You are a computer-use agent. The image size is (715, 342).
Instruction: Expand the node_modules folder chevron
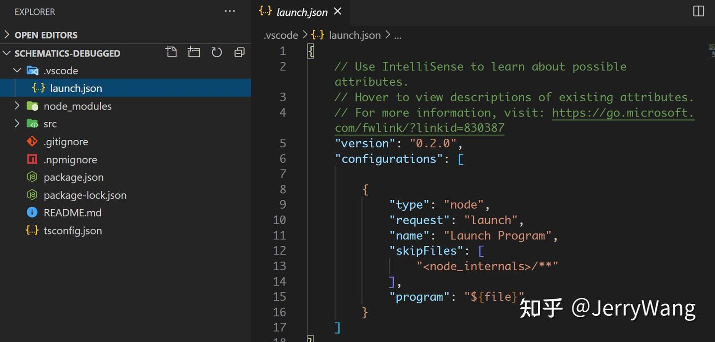17,106
